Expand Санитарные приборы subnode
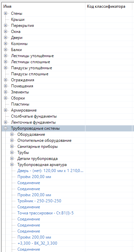134x252 pixels. click(12, 146)
